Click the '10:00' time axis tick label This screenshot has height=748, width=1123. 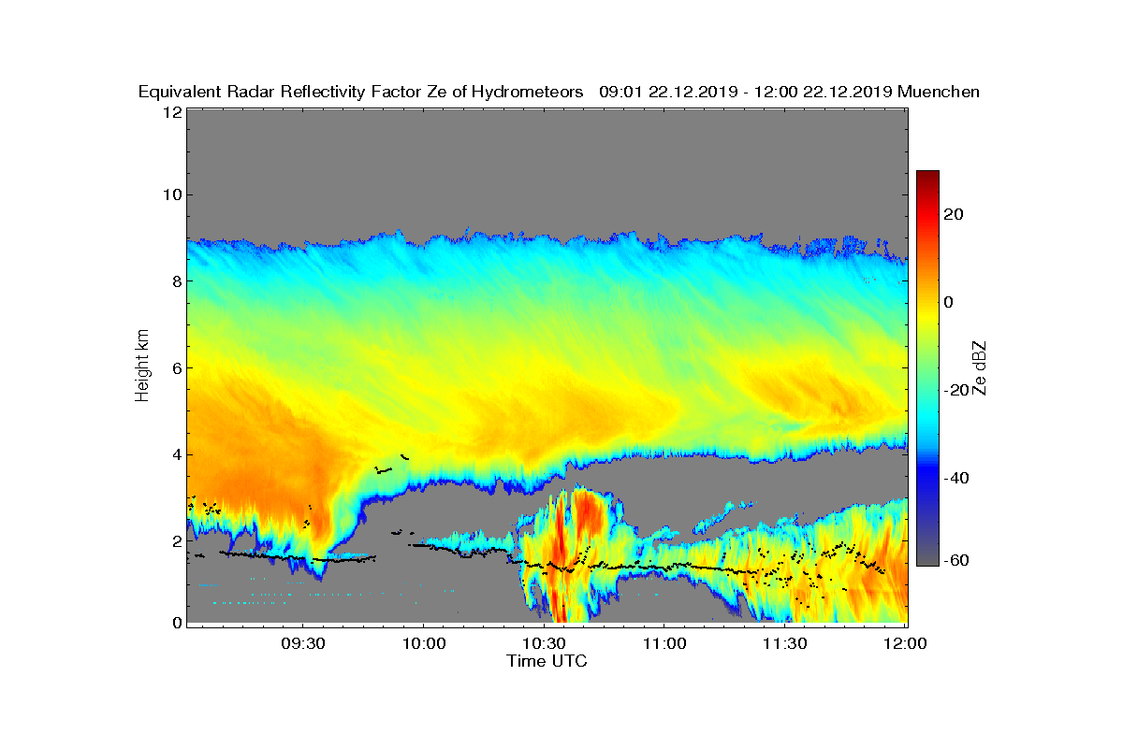click(423, 644)
